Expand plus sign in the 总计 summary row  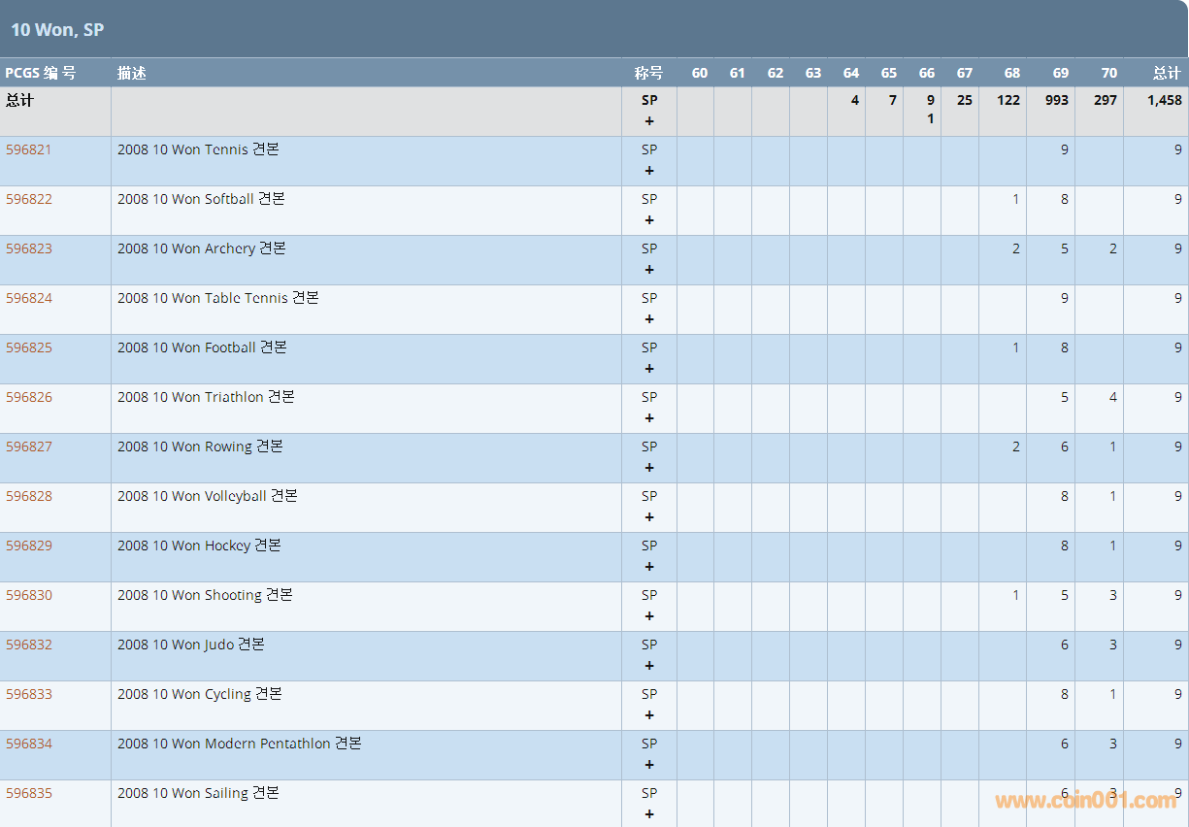[x=649, y=121]
